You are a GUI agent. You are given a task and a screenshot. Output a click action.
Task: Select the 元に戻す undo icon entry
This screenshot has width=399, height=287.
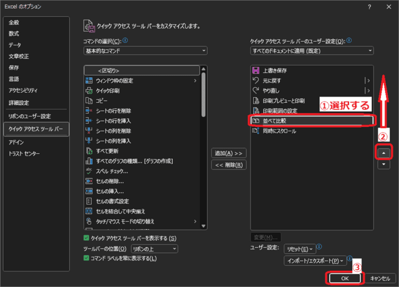(x=255, y=81)
